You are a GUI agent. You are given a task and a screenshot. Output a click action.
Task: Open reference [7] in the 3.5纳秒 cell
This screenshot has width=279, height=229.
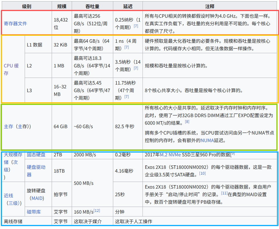pyautogui.click(x=136, y=68)
